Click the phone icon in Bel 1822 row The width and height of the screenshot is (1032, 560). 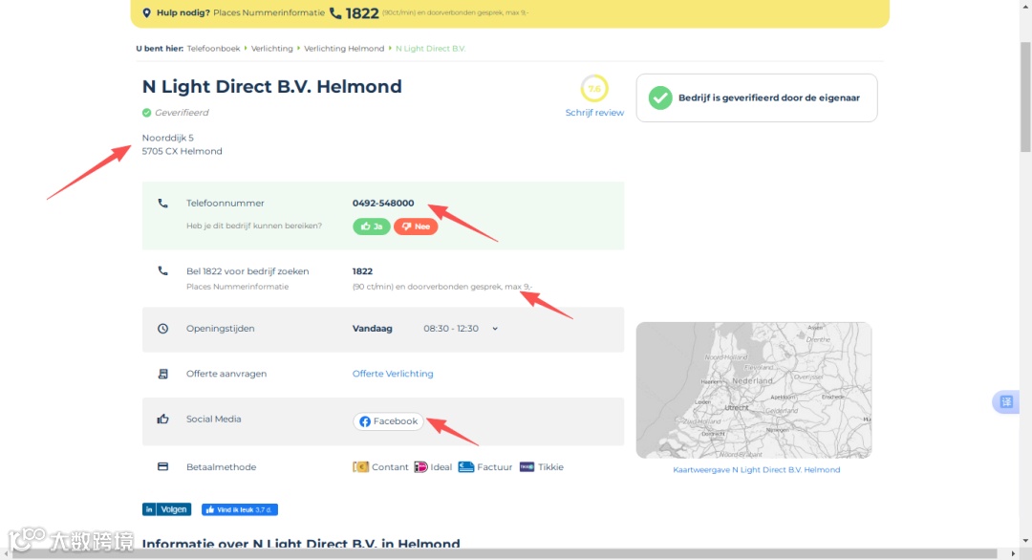[x=162, y=271]
